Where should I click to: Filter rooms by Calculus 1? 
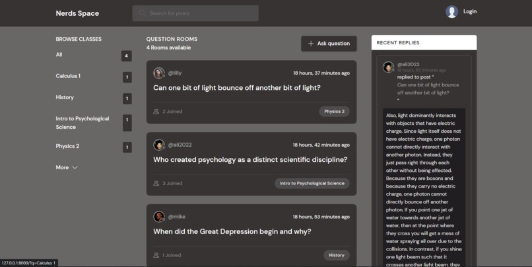[68, 76]
